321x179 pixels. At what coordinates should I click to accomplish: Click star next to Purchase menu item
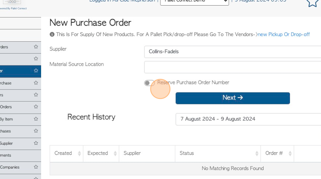click(36, 83)
